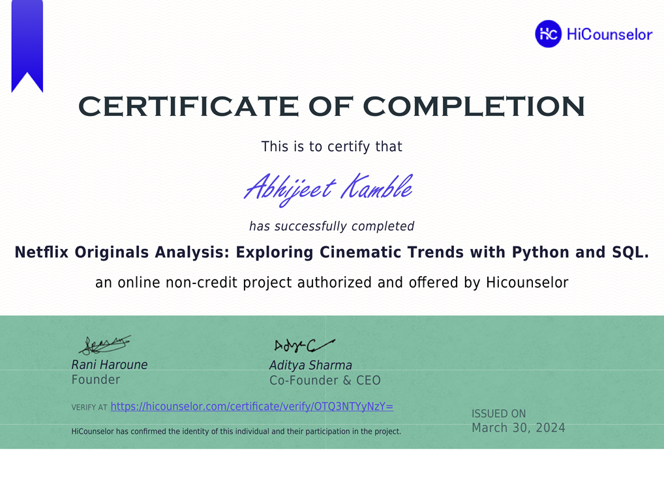Image resolution: width=664 pixels, height=477 pixels.
Task: Click the circular HC badge in logo
Action: point(548,34)
